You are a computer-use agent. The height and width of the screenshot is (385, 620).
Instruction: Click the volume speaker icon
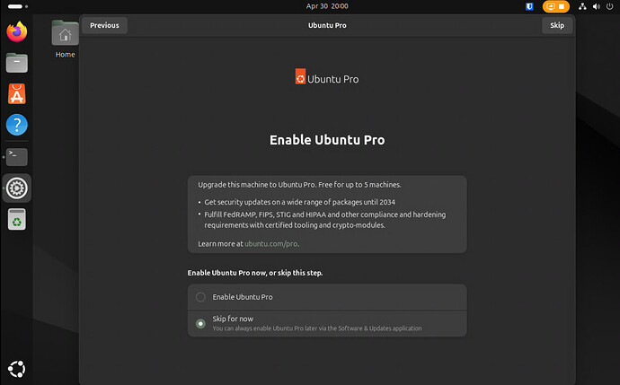(x=597, y=6)
